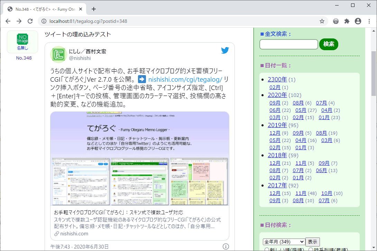
Task: Bookmark this page with the star icon
Action: [322, 21]
